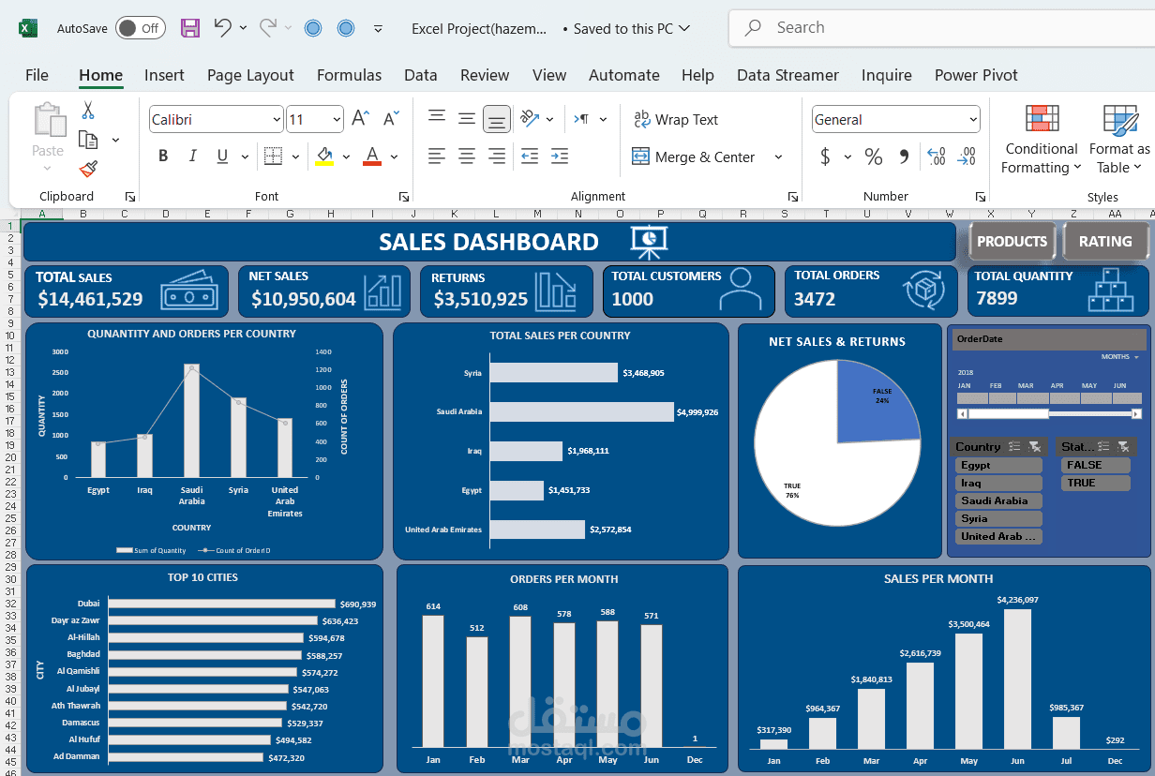Switch to the Power Pivot tab
The height and width of the screenshot is (776, 1155).
pyautogui.click(x=976, y=75)
